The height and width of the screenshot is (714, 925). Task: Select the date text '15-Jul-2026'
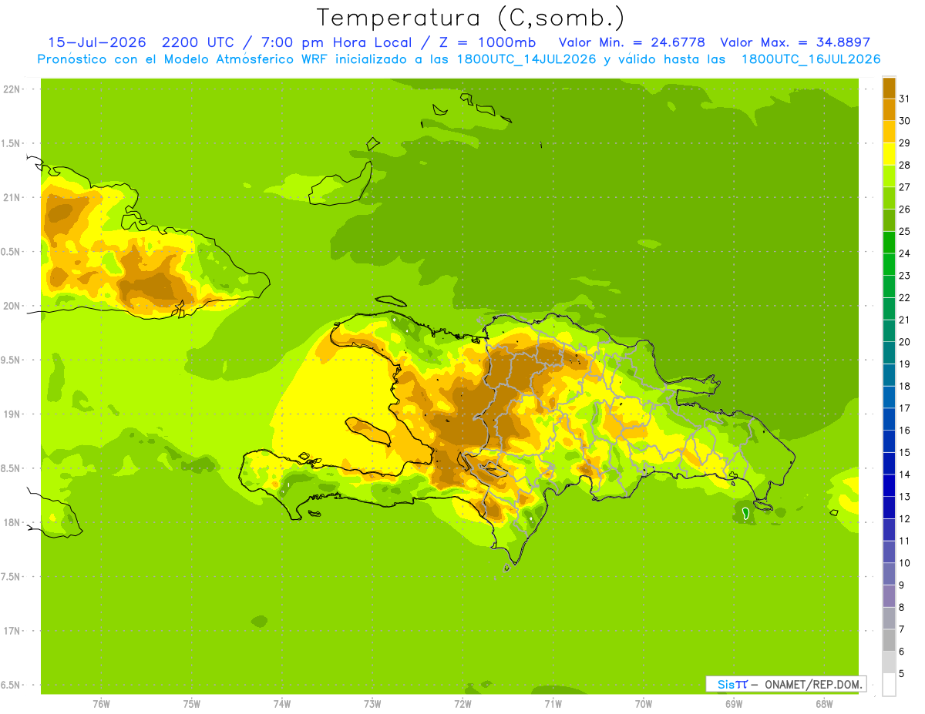(97, 42)
